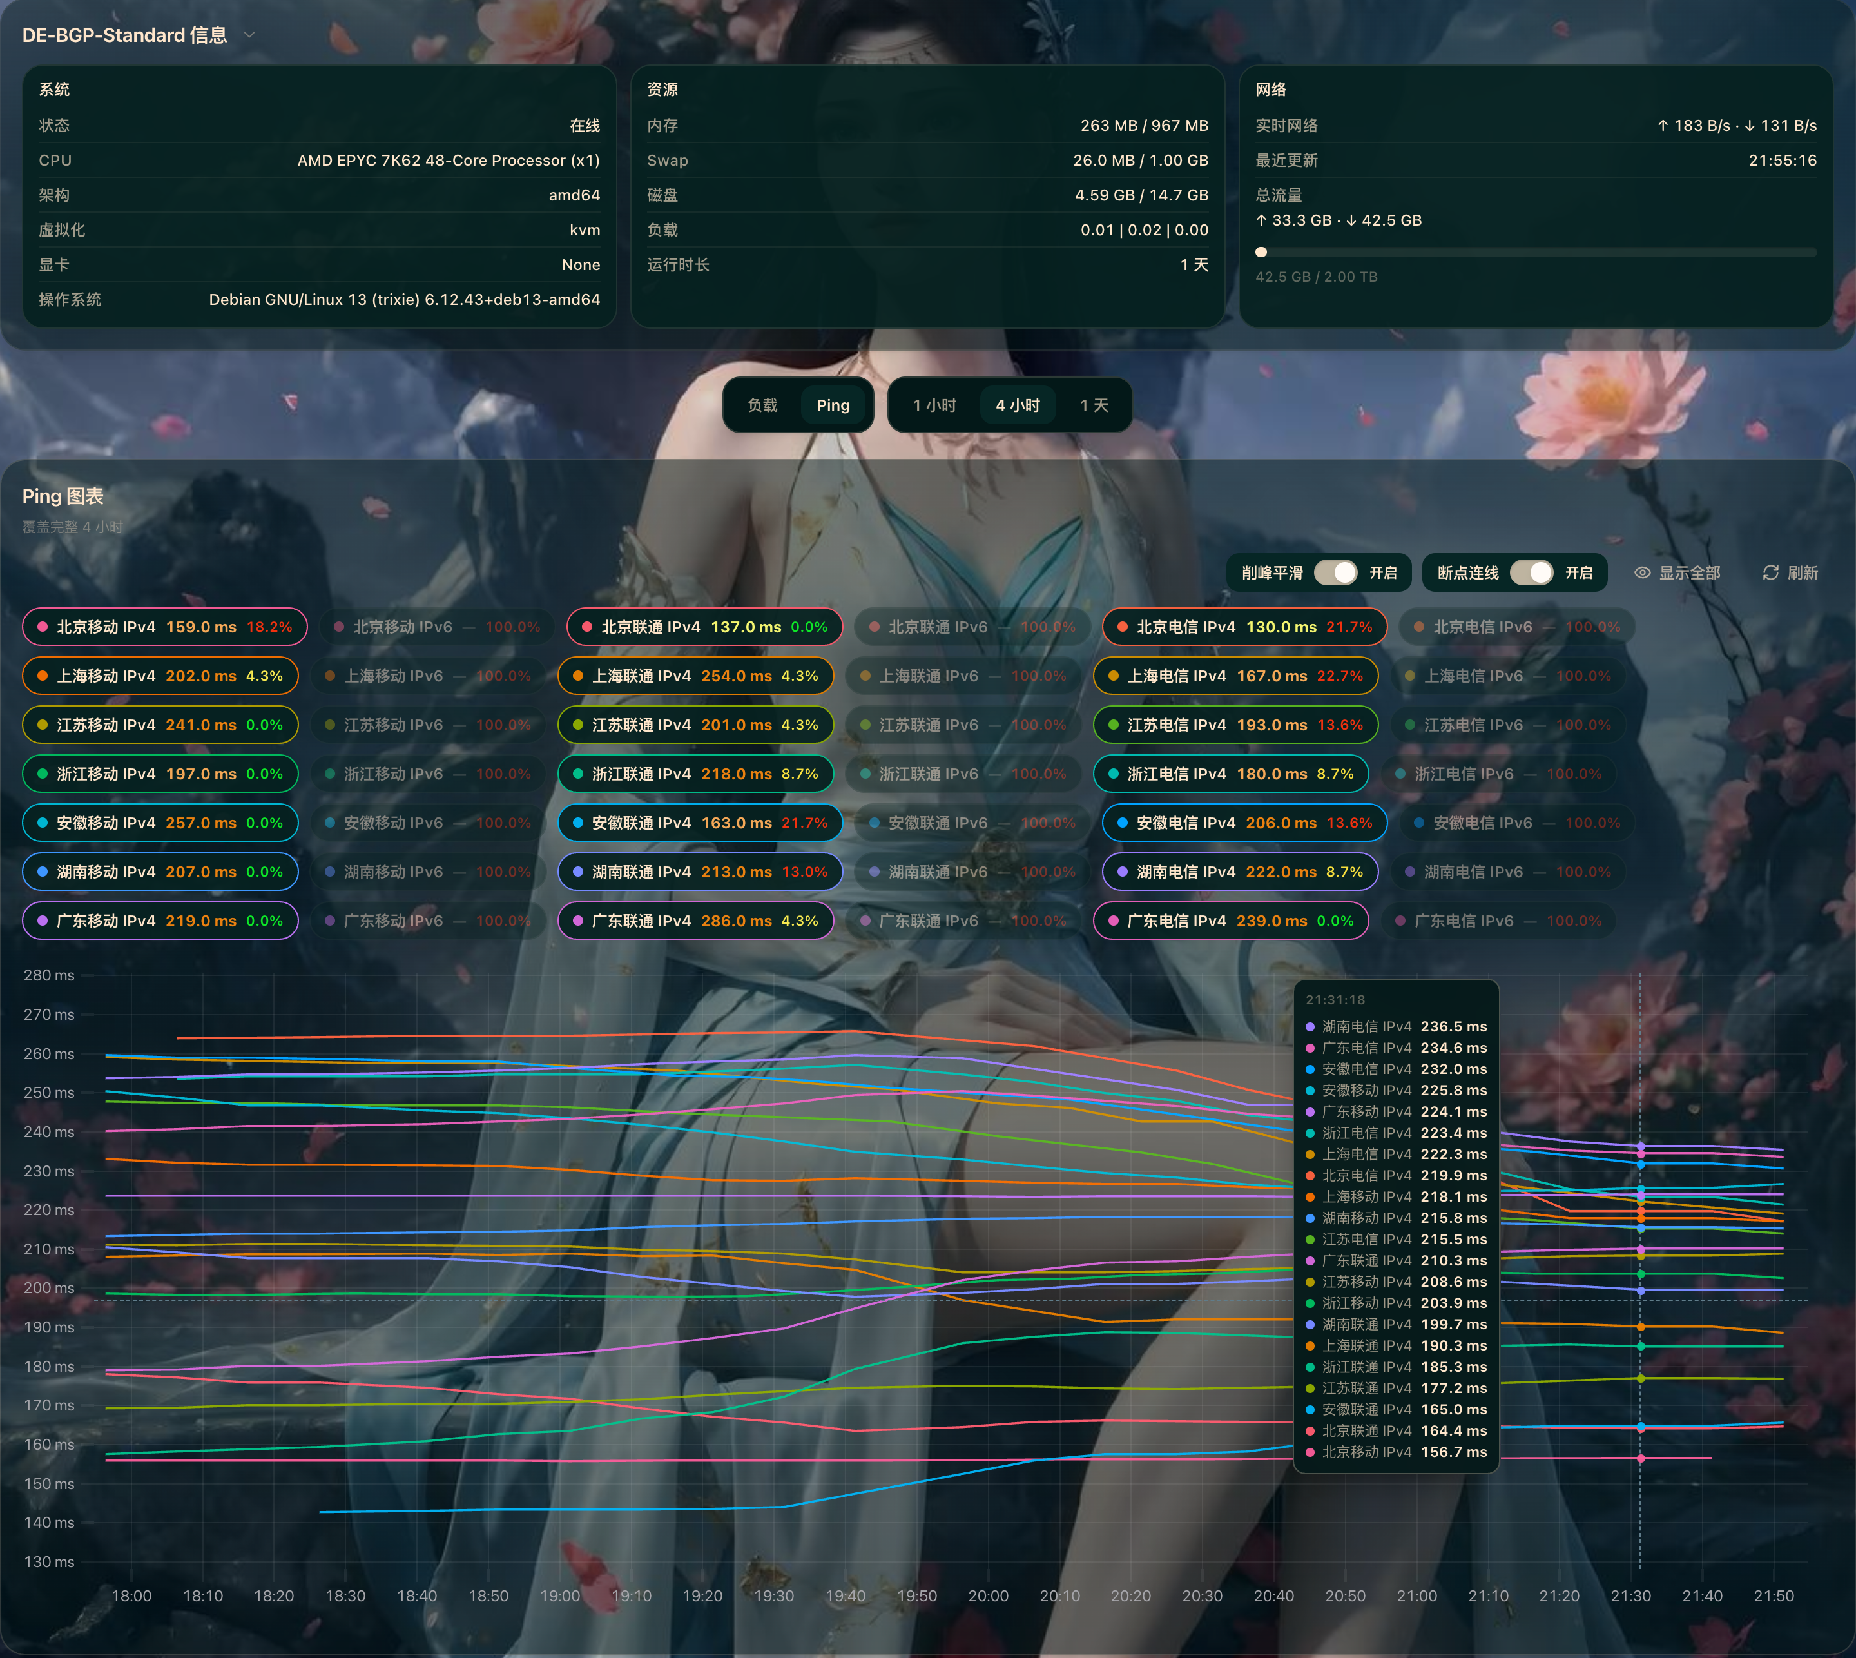1856x1658 pixels.
Task: Show the 广东电信 IPv6 series
Action: point(1498,921)
